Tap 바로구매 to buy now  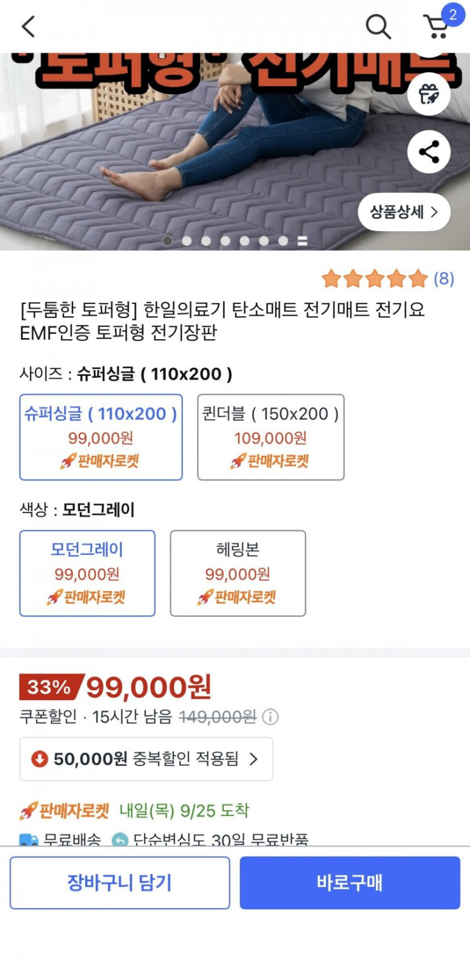point(350,882)
